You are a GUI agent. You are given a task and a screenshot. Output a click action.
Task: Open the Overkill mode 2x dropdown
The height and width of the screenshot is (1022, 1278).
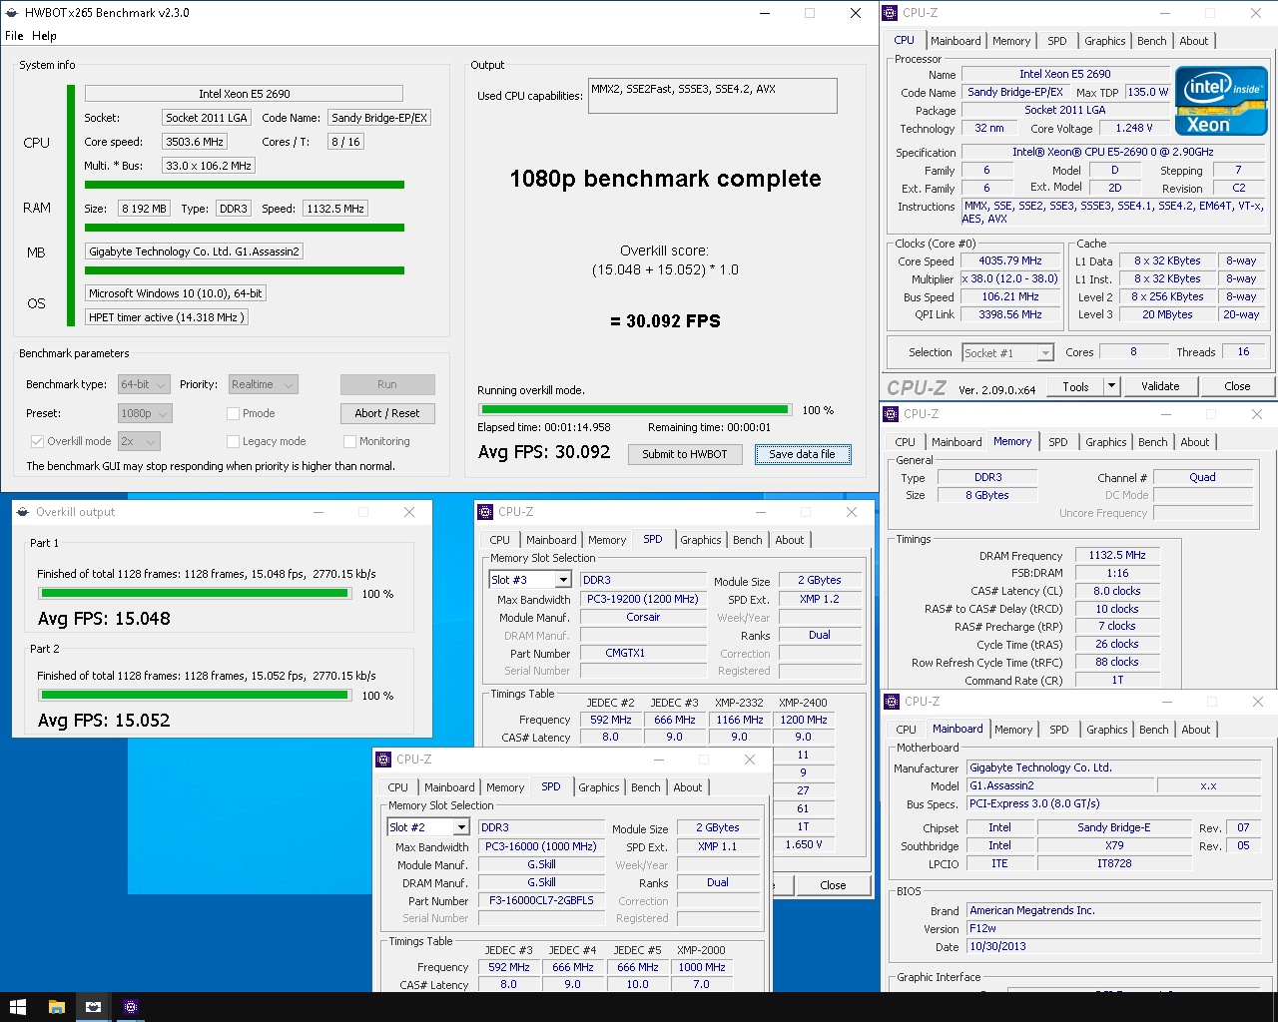coord(139,441)
